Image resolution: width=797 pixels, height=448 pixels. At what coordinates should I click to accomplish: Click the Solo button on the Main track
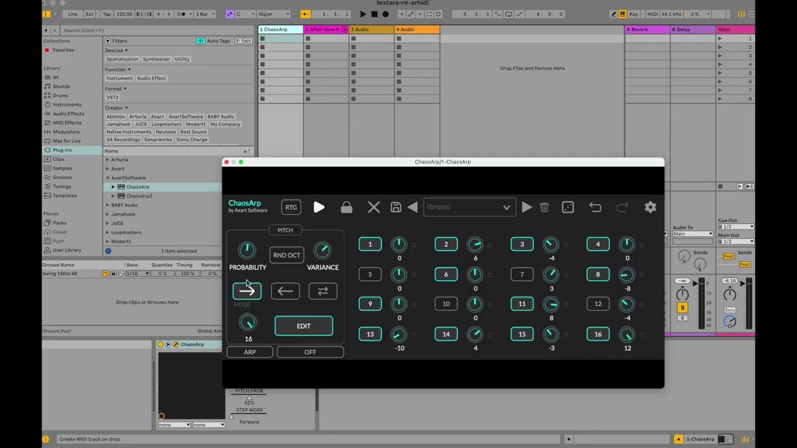(730, 310)
